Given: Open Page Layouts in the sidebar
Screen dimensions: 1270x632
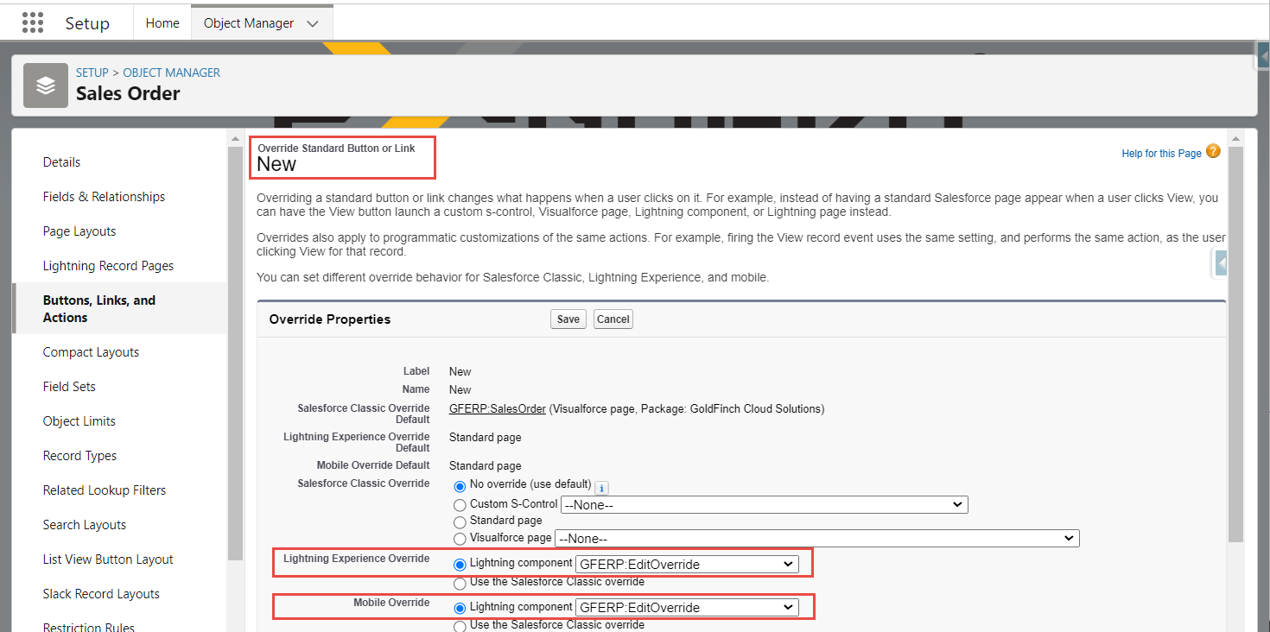Looking at the screenshot, I should point(79,231).
